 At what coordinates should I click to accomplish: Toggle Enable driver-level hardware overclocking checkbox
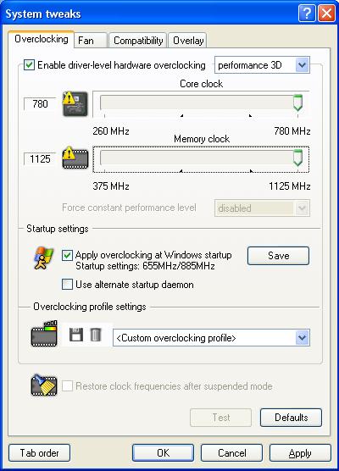(29, 65)
